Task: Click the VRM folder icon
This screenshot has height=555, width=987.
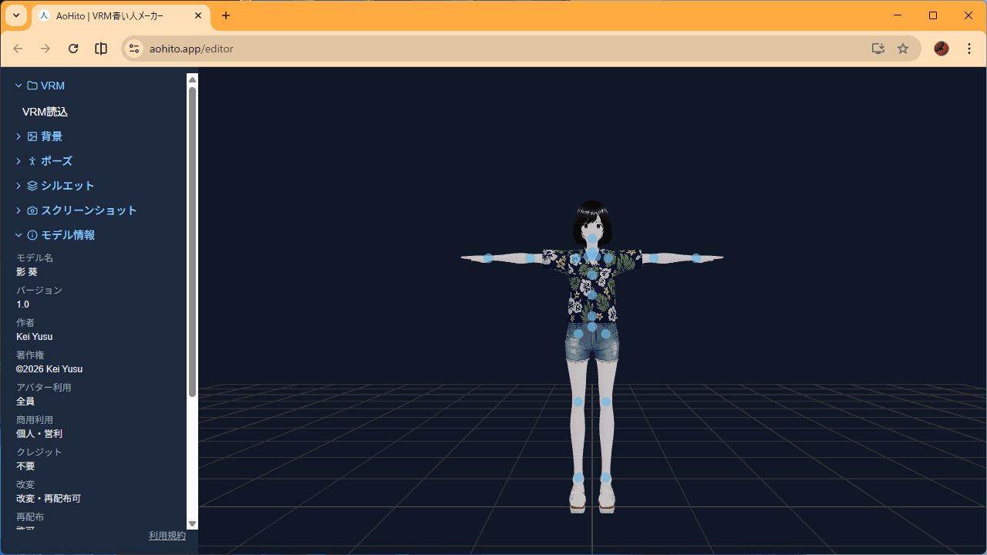Action: click(x=31, y=86)
